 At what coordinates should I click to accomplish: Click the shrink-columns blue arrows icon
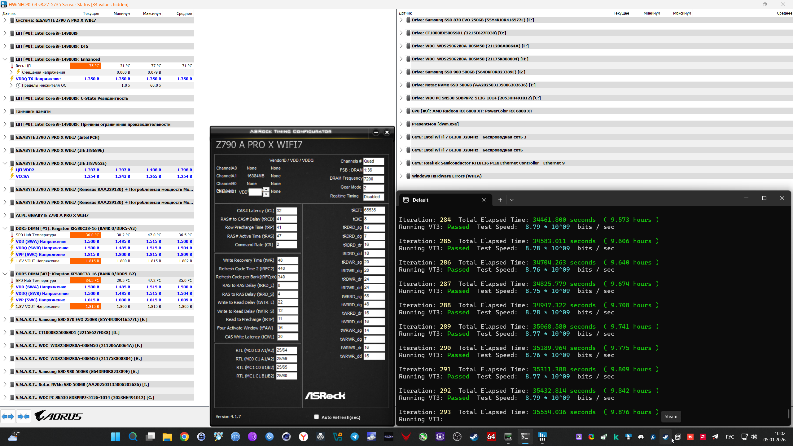[x=24, y=417]
